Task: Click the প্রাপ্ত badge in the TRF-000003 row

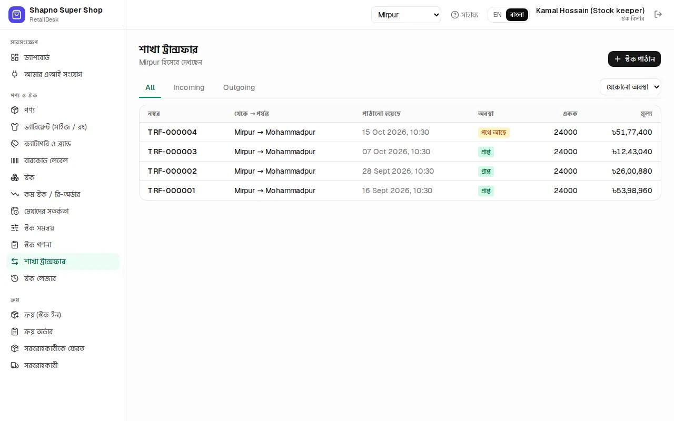Action: click(x=486, y=152)
